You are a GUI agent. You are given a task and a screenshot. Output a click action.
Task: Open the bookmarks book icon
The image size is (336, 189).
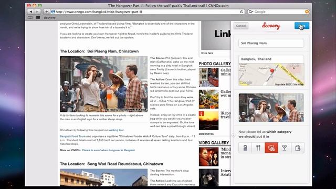[x=30, y=17]
